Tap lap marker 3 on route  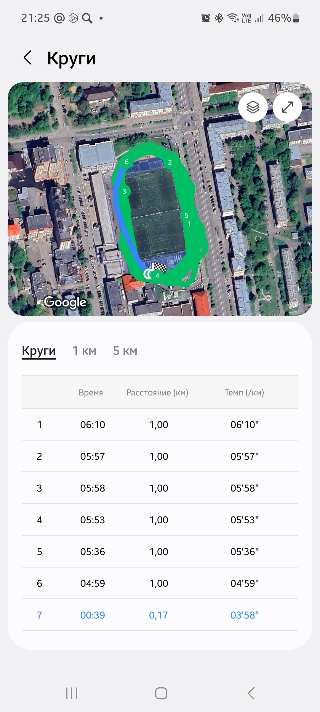tap(124, 191)
